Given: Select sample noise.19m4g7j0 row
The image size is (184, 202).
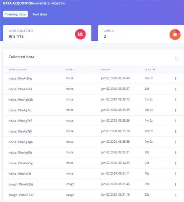Looking at the screenshot, I should click(94, 131).
